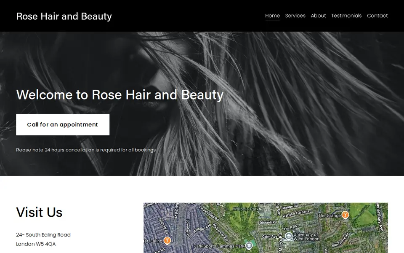Open the About page link

tap(318, 16)
